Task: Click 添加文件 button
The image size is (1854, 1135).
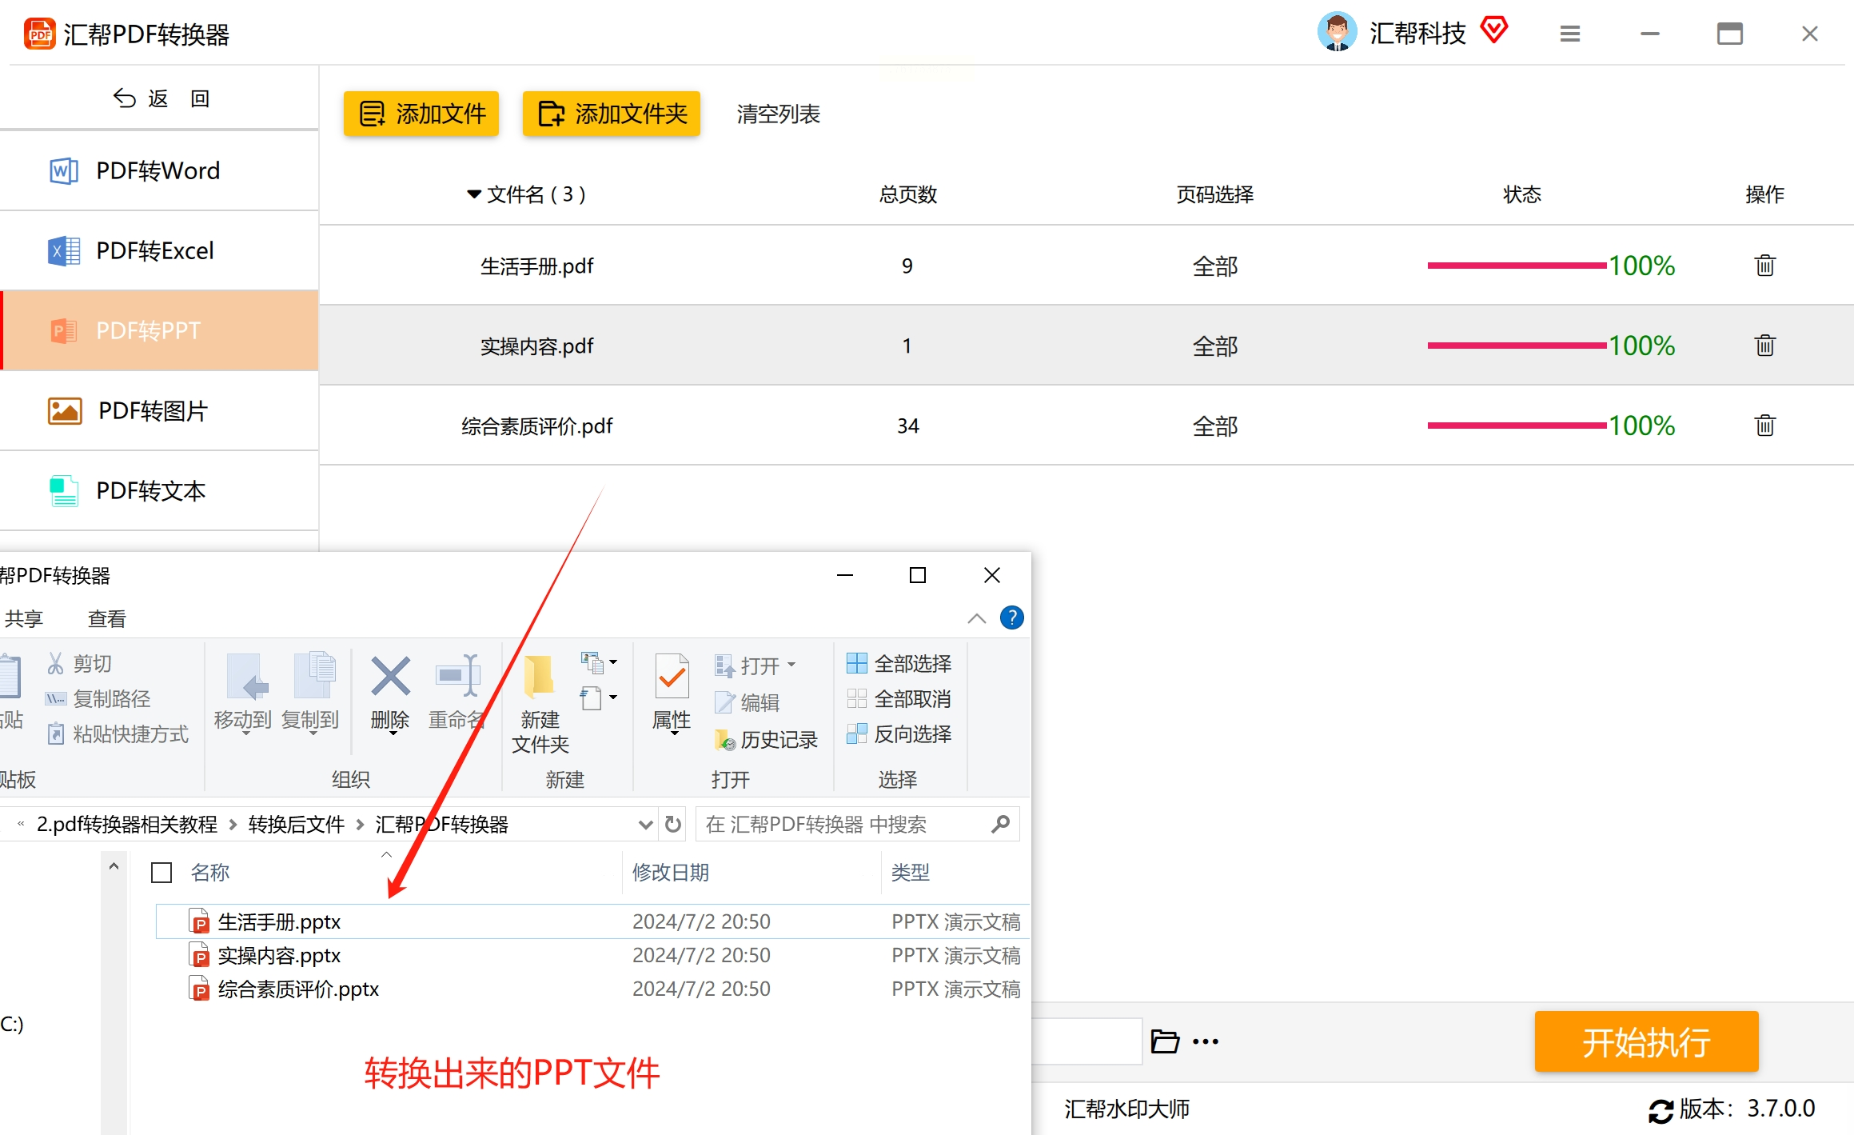Action: click(x=421, y=114)
